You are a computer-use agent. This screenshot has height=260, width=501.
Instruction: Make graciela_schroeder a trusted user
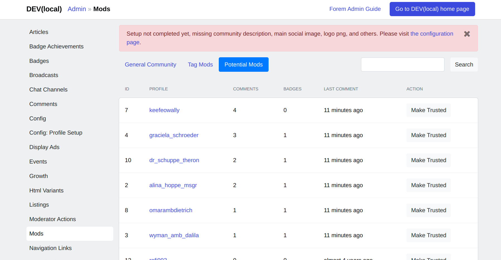pos(428,135)
